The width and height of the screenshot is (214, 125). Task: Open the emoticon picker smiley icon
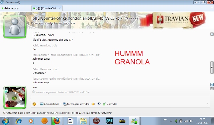tap(34, 104)
